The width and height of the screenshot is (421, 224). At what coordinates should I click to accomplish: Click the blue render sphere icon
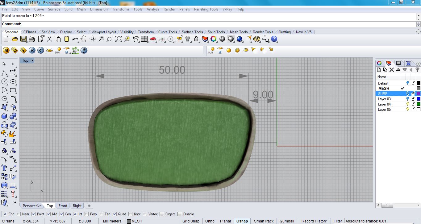[240, 39]
